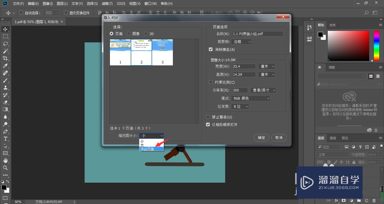
Task: Click the search icon in options bar
Action: pos(366,13)
